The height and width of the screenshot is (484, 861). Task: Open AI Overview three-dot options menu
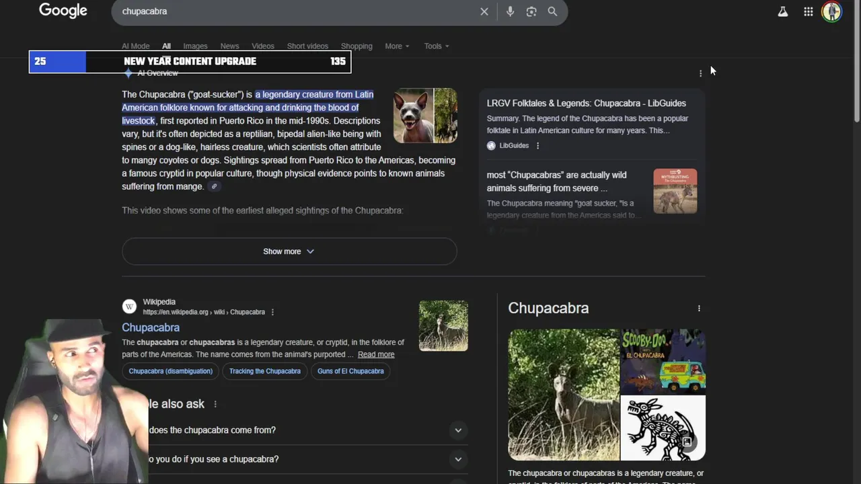(700, 73)
